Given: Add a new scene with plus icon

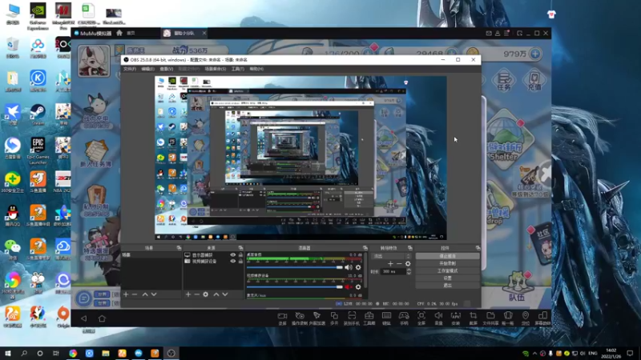Looking at the screenshot, I should click(126, 294).
